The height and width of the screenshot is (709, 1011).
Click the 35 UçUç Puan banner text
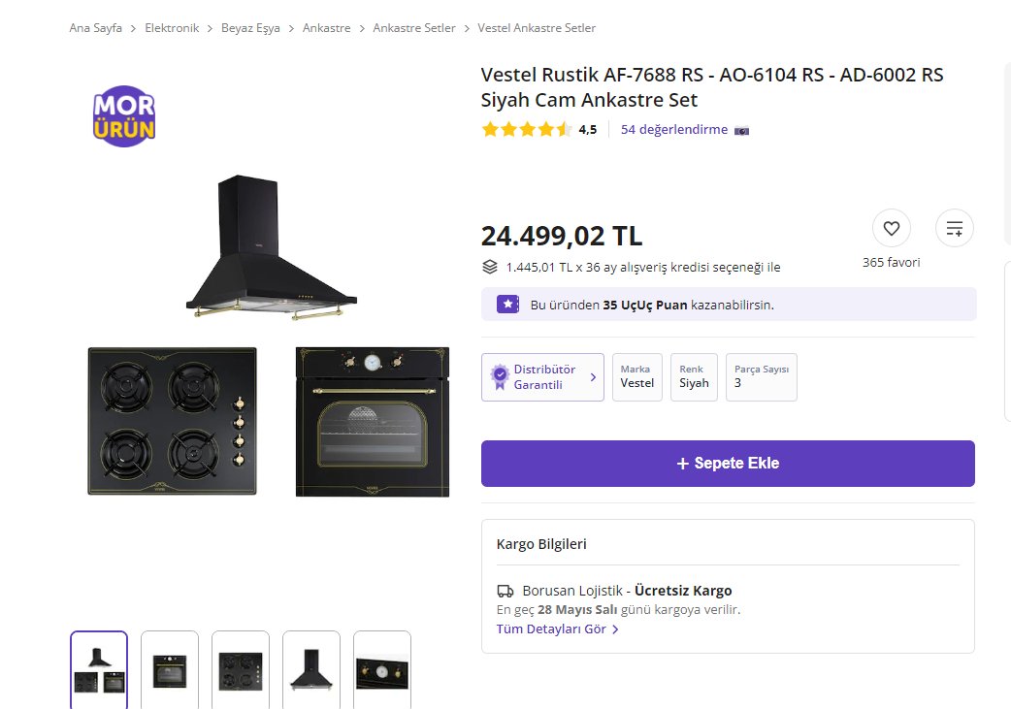[652, 305]
